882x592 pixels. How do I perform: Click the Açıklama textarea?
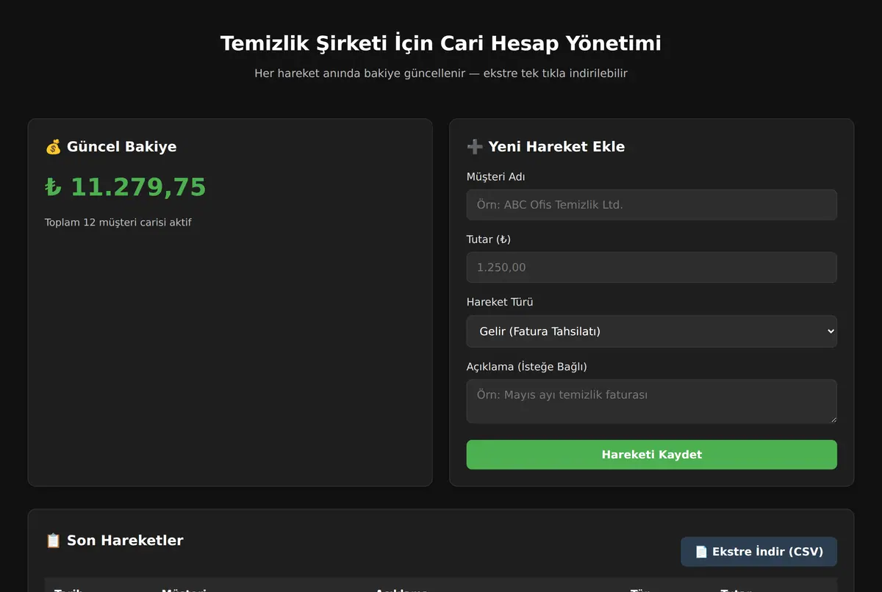(x=651, y=401)
